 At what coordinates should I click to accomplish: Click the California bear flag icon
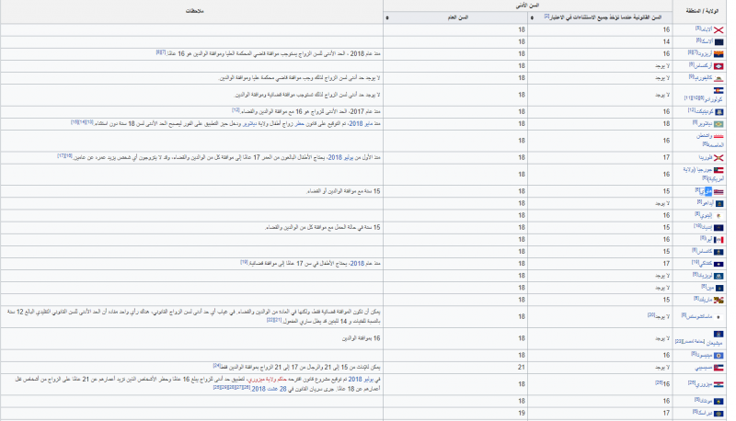point(719,78)
